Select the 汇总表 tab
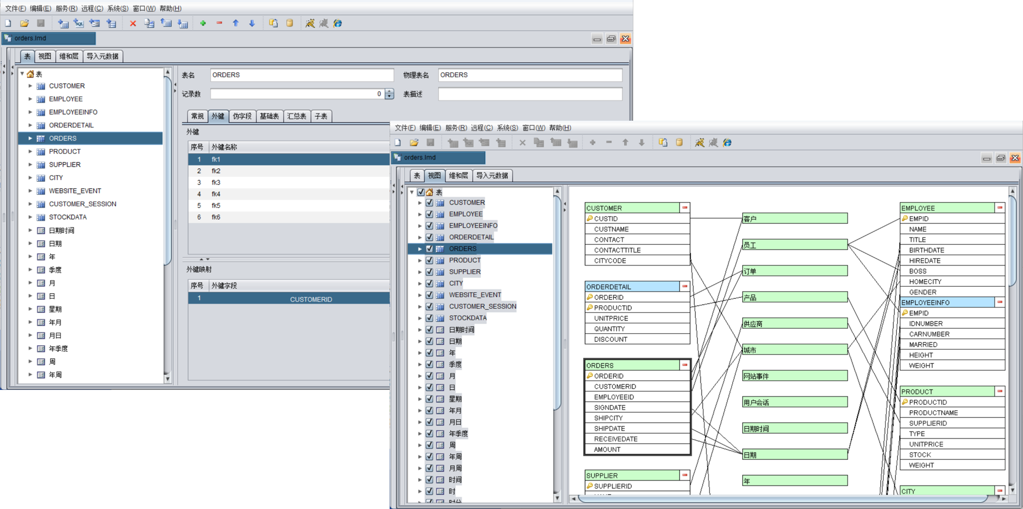 tap(297, 116)
